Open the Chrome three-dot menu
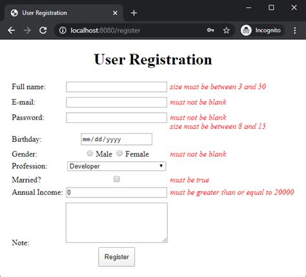Viewport: 306px width, 277px height. 295,30
